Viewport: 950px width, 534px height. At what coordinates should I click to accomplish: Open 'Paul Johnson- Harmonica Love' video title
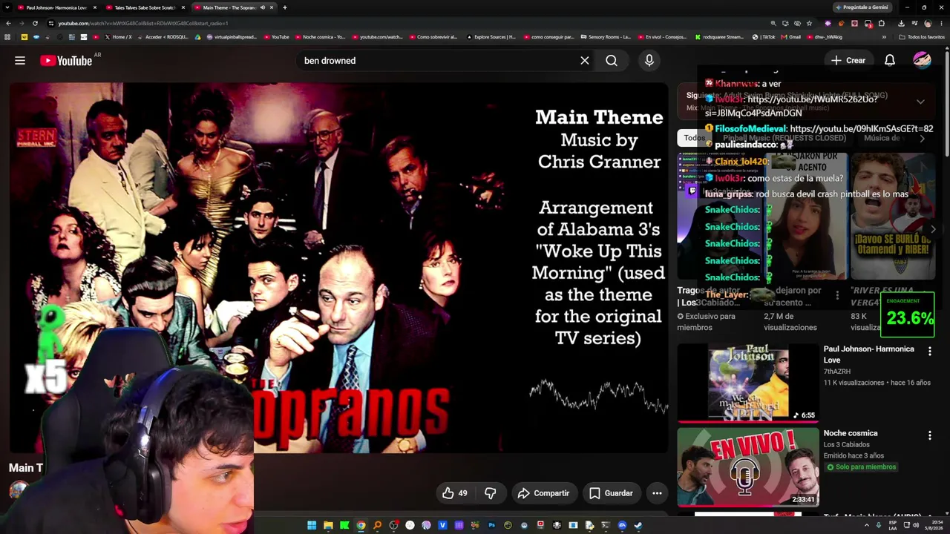pyautogui.click(x=869, y=355)
